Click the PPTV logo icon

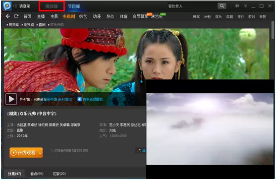point(7,6)
